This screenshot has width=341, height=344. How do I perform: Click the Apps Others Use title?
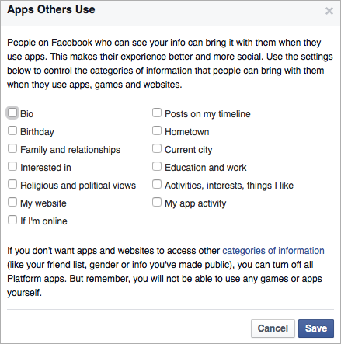(51, 10)
